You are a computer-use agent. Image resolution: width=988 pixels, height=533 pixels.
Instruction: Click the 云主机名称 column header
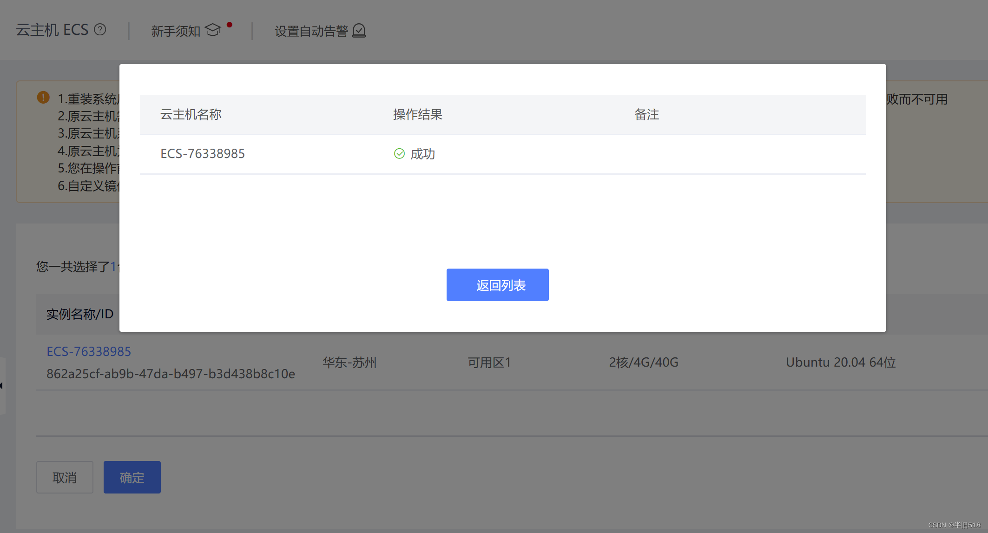[x=191, y=114]
